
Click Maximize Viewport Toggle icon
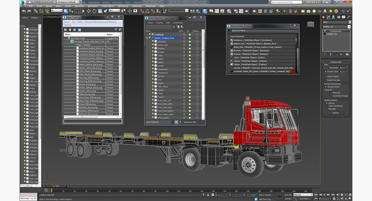350,198
